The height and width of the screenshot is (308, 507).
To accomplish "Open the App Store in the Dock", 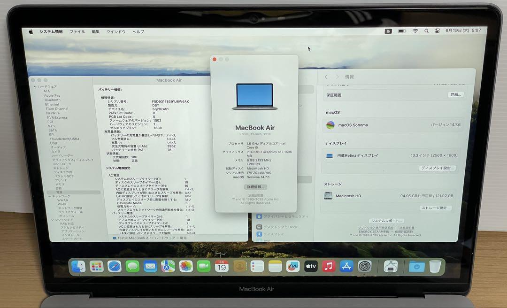I will [x=346, y=266].
